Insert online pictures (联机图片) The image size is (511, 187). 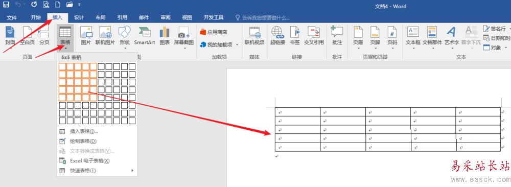point(105,36)
